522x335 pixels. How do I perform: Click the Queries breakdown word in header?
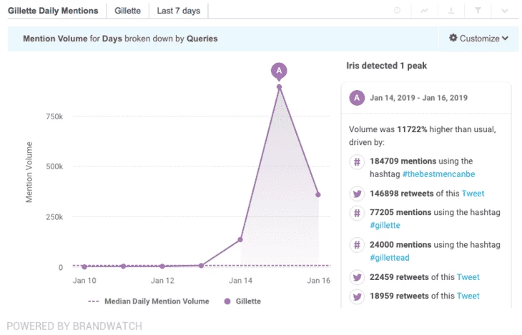(202, 39)
